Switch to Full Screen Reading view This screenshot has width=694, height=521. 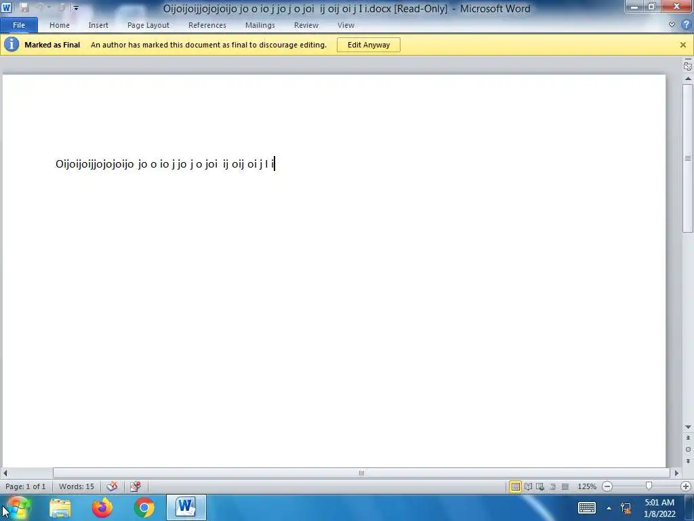[x=528, y=486]
